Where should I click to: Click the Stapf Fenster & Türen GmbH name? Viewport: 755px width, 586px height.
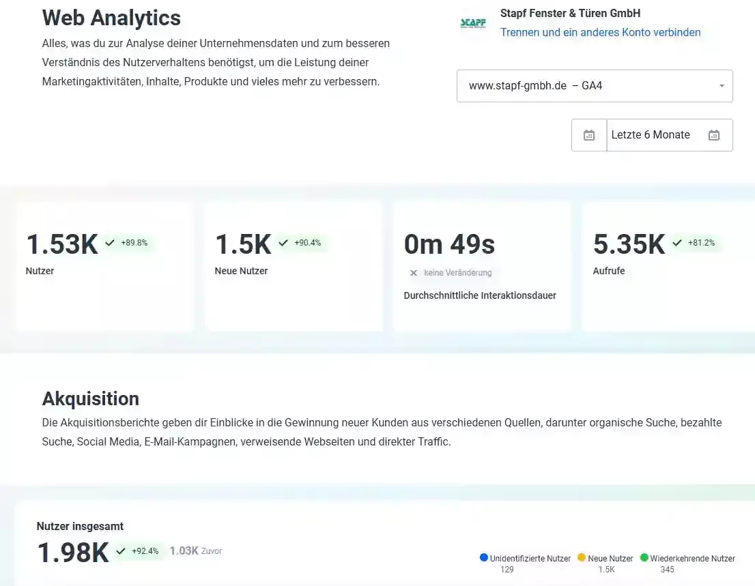point(570,13)
